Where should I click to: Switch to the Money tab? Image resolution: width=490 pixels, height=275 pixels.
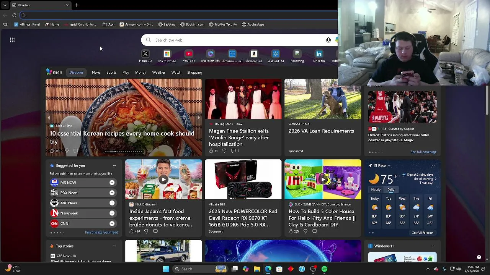click(140, 72)
